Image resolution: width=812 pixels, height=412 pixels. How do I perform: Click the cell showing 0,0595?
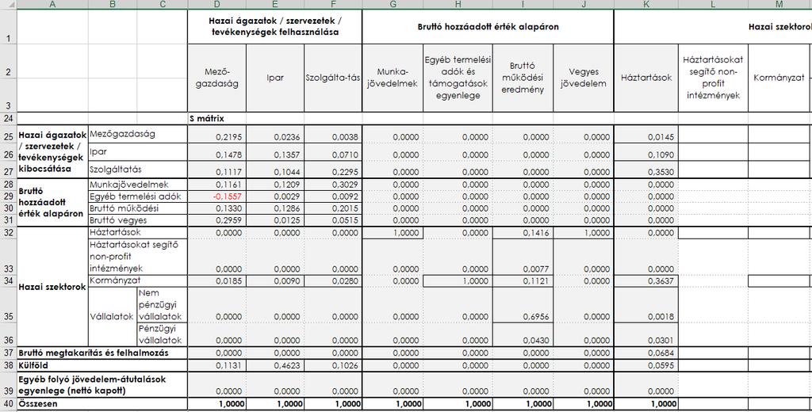point(645,365)
